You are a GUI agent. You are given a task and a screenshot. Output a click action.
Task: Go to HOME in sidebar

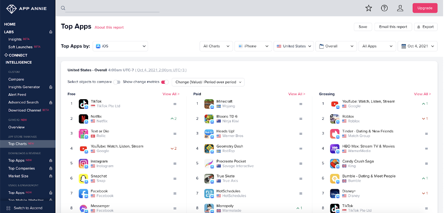(x=10, y=25)
